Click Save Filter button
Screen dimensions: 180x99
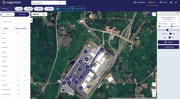(62, 9)
